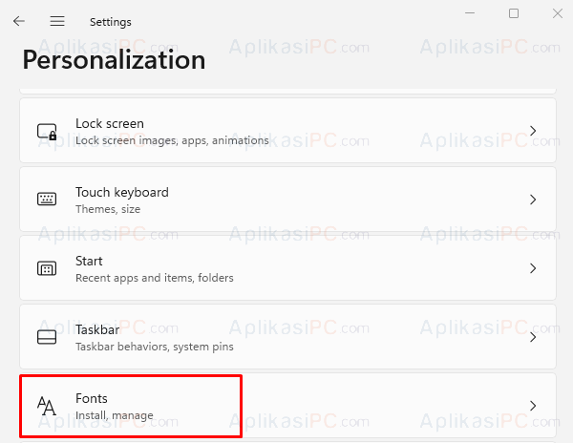This screenshot has height=443, width=573.
Task: Click the Start menu settings icon
Action: tap(47, 268)
